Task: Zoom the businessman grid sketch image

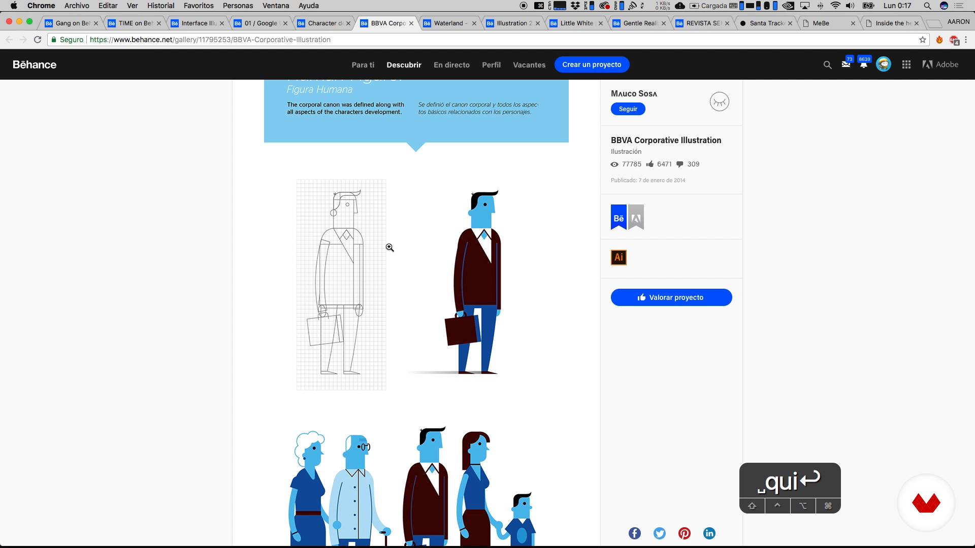Action: (341, 285)
